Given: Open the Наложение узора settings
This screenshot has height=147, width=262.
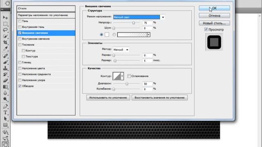Looking at the screenshot, I should point(34,80).
